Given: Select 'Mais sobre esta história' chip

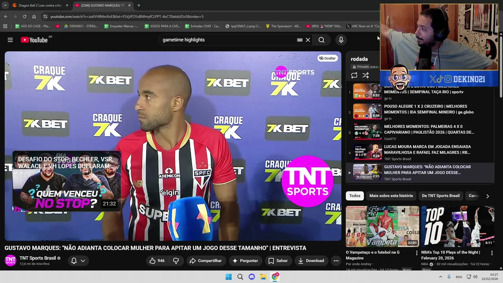Looking at the screenshot, I should tap(391, 196).
